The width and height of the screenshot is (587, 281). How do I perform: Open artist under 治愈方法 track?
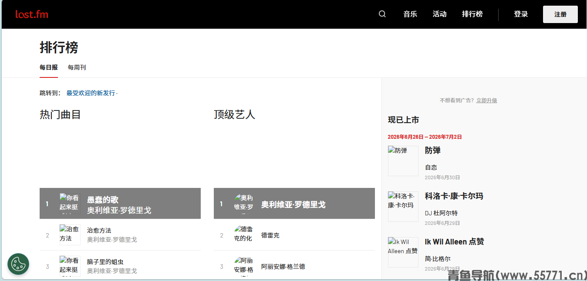point(112,240)
